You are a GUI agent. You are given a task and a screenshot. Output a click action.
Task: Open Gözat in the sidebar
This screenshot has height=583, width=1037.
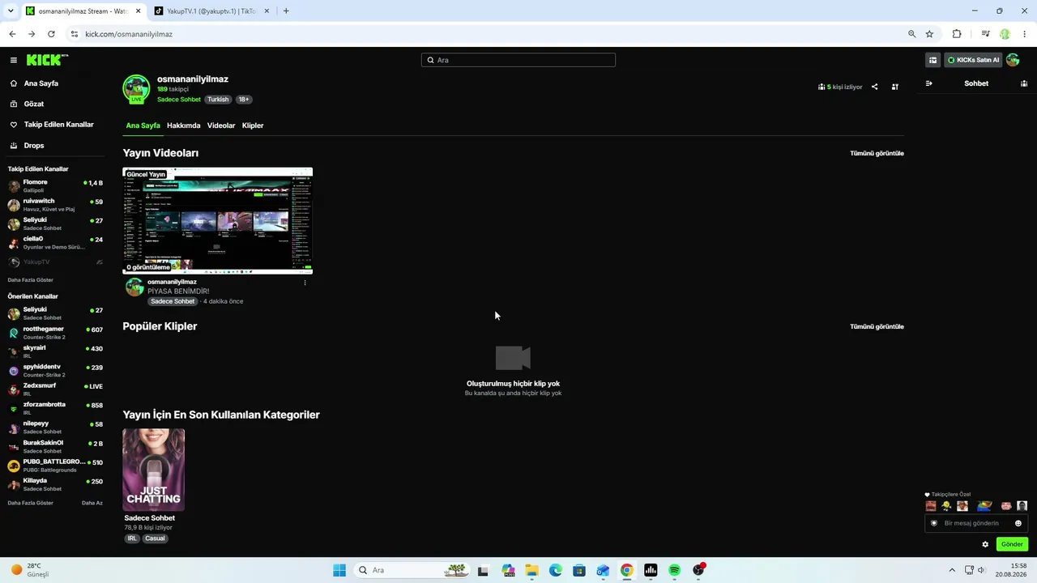[34, 104]
